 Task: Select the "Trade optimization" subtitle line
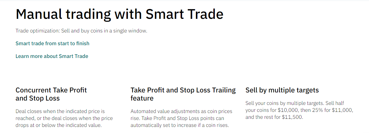point(81,31)
